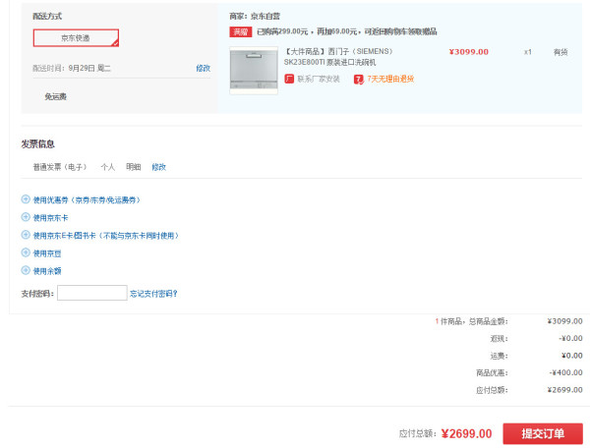Click the 普通发票（电子）text

pos(60,167)
